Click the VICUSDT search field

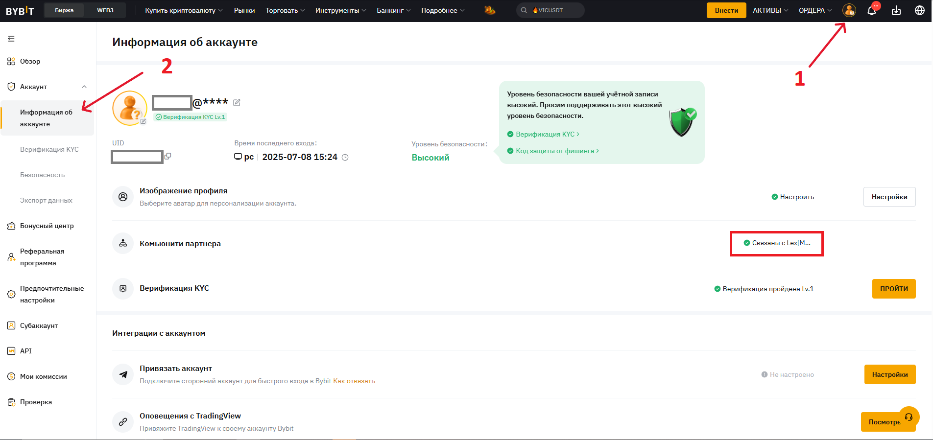pos(550,10)
